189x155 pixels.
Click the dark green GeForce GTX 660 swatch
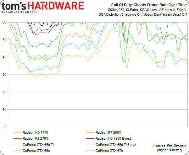click(x=17, y=151)
